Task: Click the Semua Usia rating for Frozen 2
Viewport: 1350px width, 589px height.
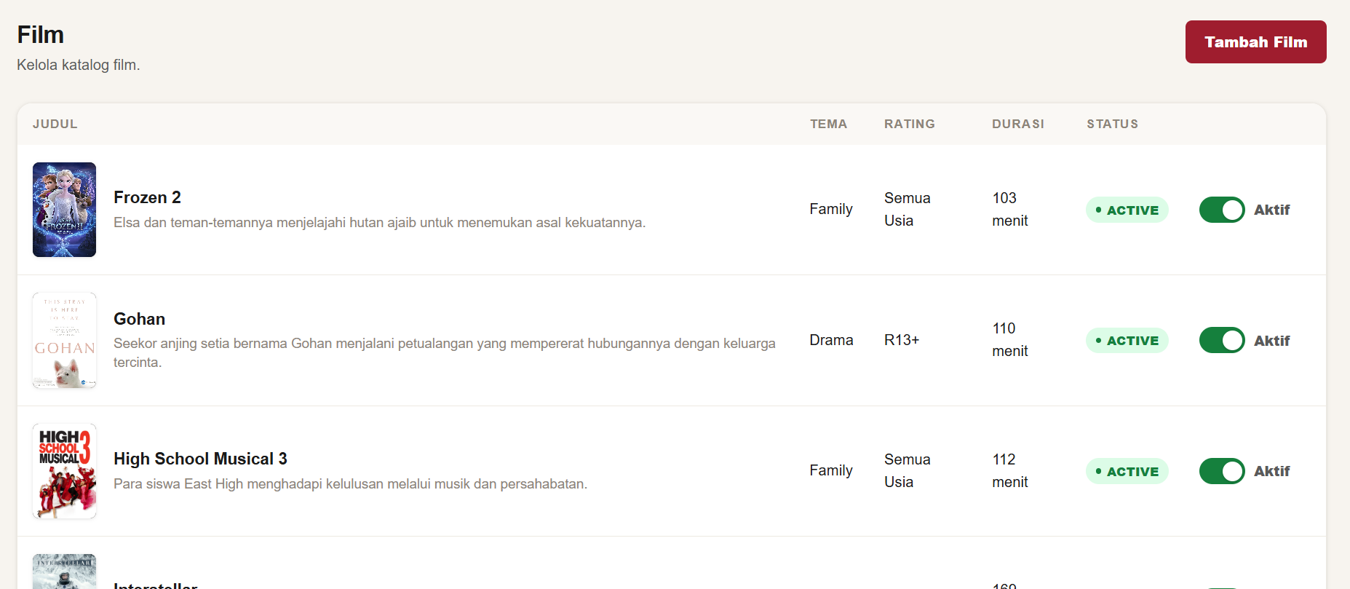Action: pyautogui.click(x=908, y=209)
